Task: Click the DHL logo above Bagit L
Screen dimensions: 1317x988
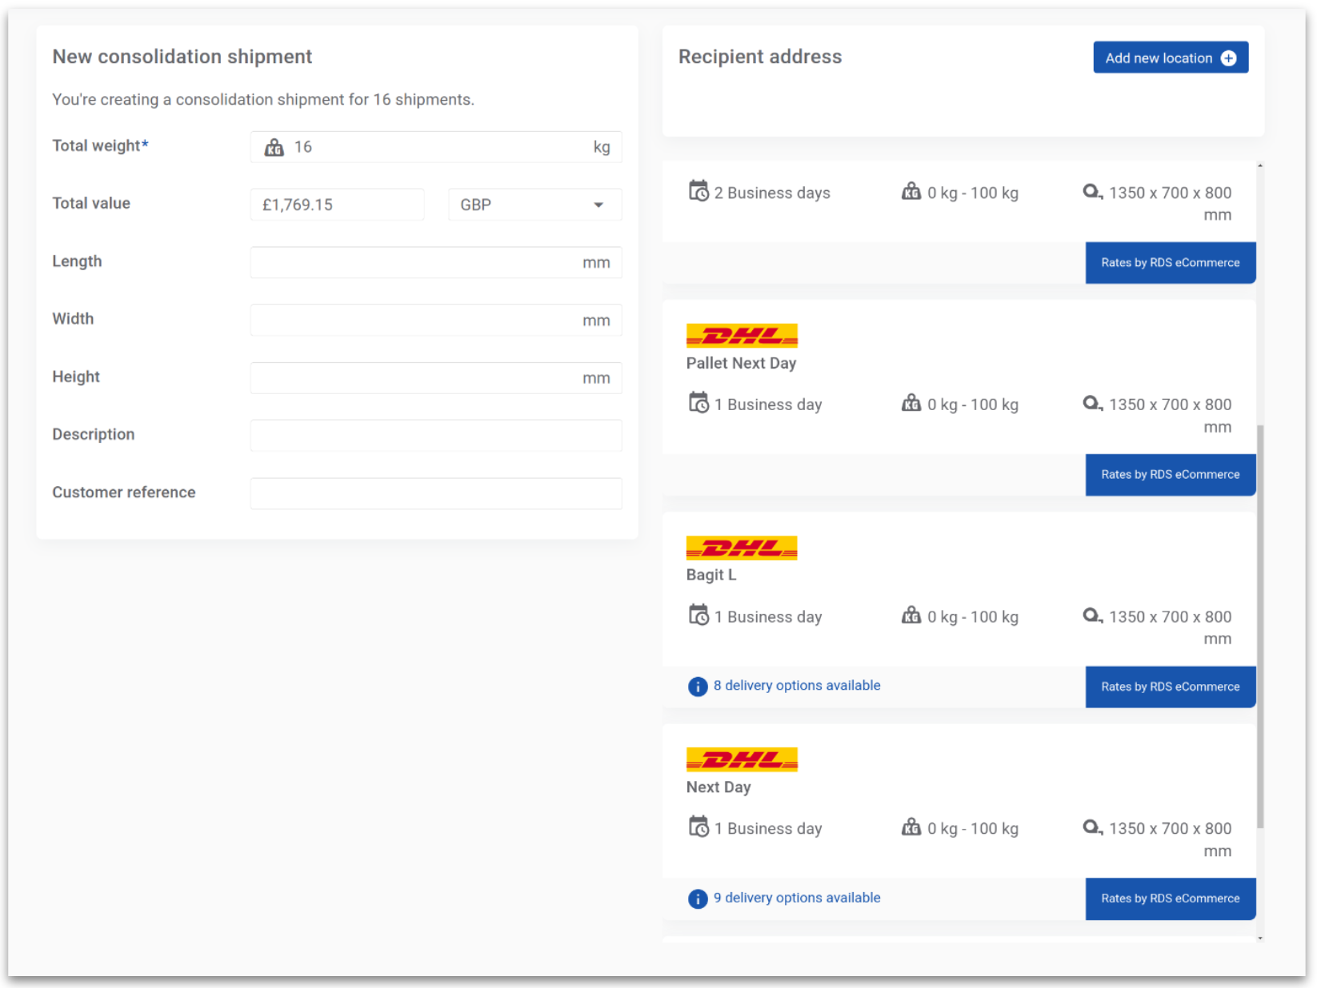Action: [x=741, y=548]
